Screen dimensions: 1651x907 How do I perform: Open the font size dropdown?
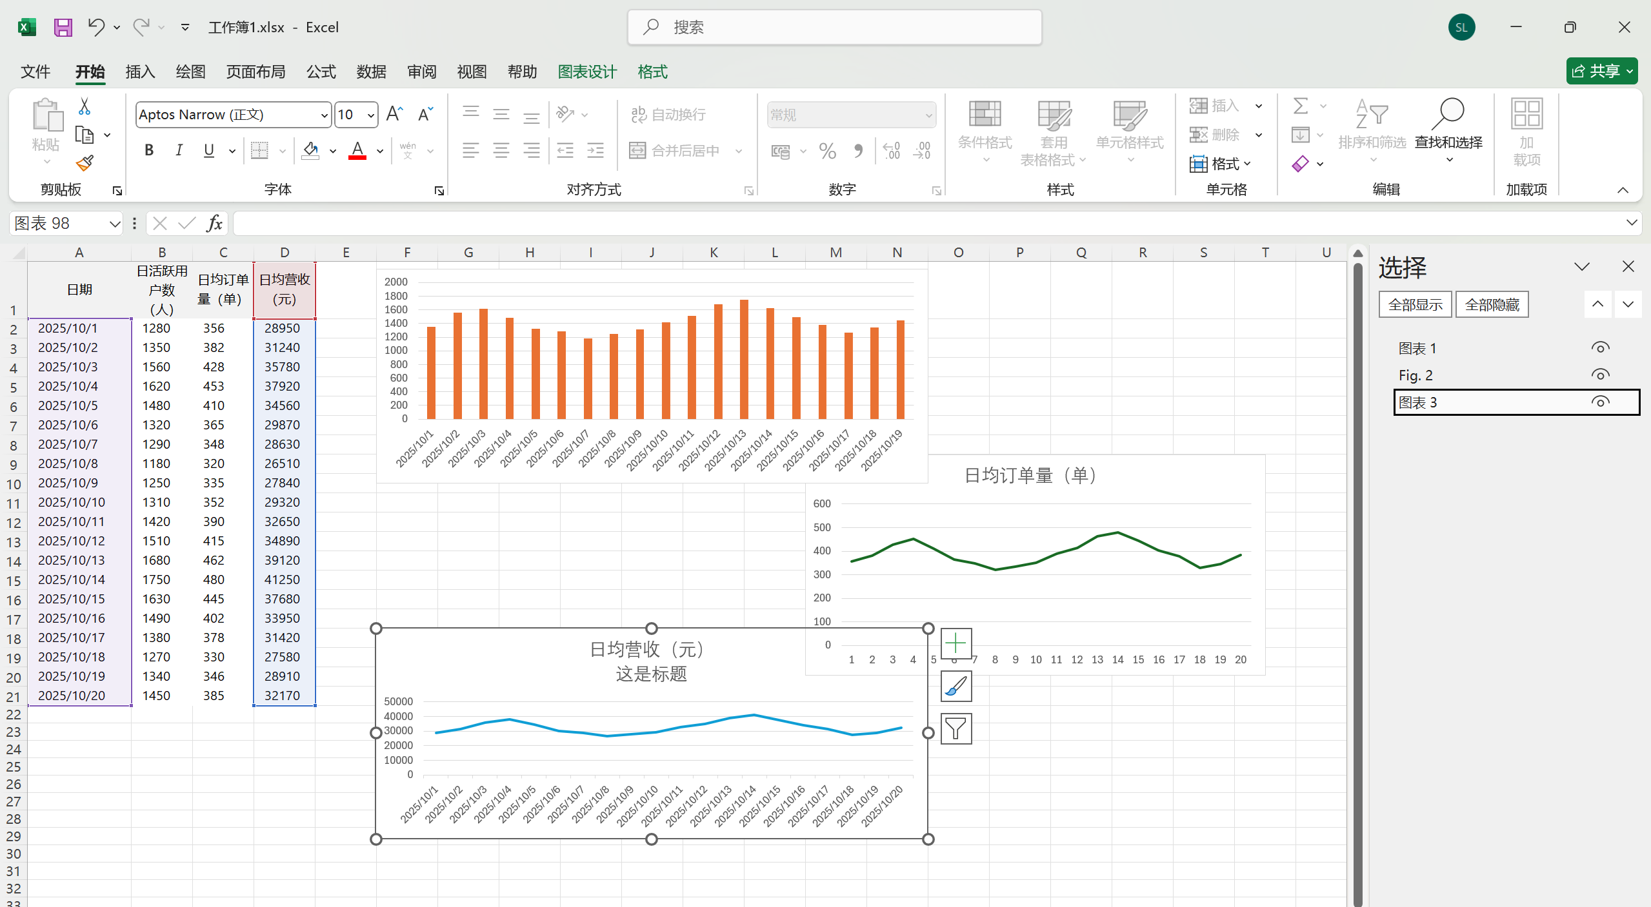click(x=371, y=115)
